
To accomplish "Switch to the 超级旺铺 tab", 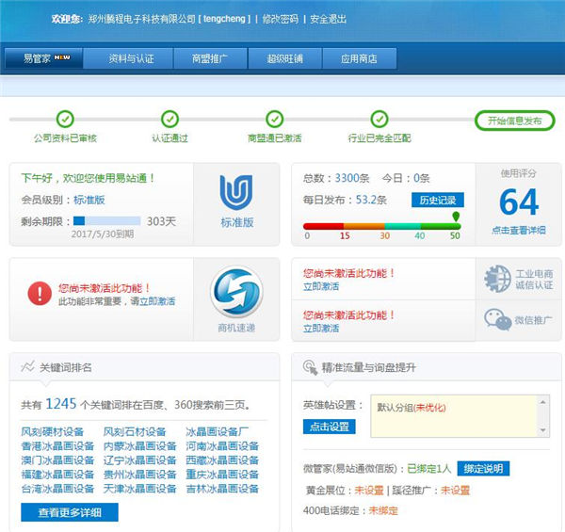I will 286,58.
